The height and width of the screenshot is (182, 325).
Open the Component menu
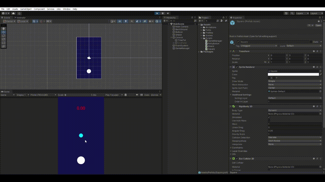tap(39, 9)
